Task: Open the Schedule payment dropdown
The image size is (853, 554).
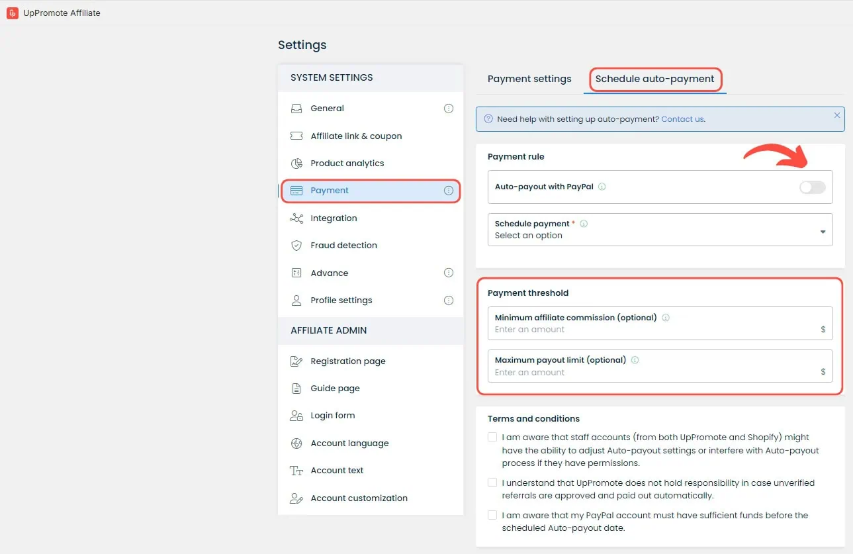Action: tap(660, 230)
